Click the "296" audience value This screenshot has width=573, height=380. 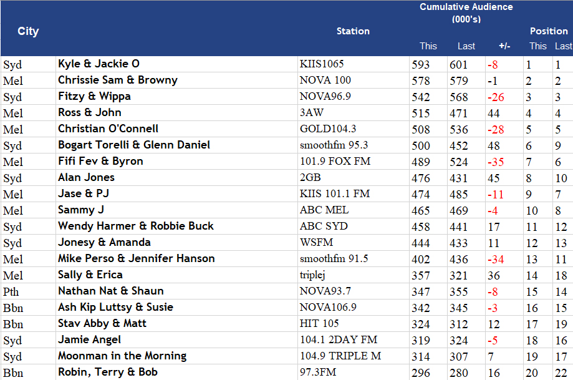click(x=421, y=373)
